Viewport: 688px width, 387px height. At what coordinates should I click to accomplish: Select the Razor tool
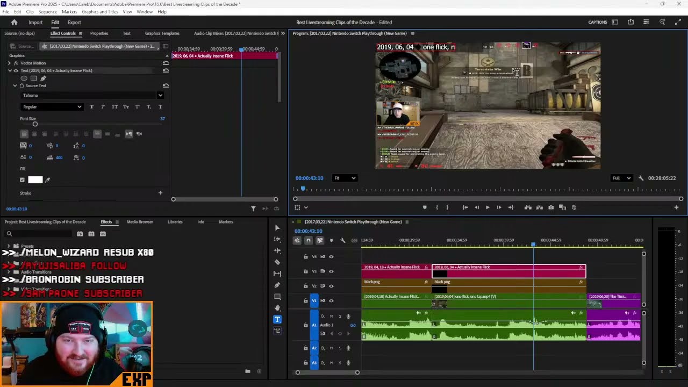tap(277, 262)
